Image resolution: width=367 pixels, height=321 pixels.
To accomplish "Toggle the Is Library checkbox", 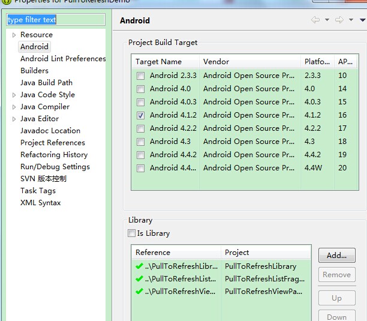I will [131, 233].
